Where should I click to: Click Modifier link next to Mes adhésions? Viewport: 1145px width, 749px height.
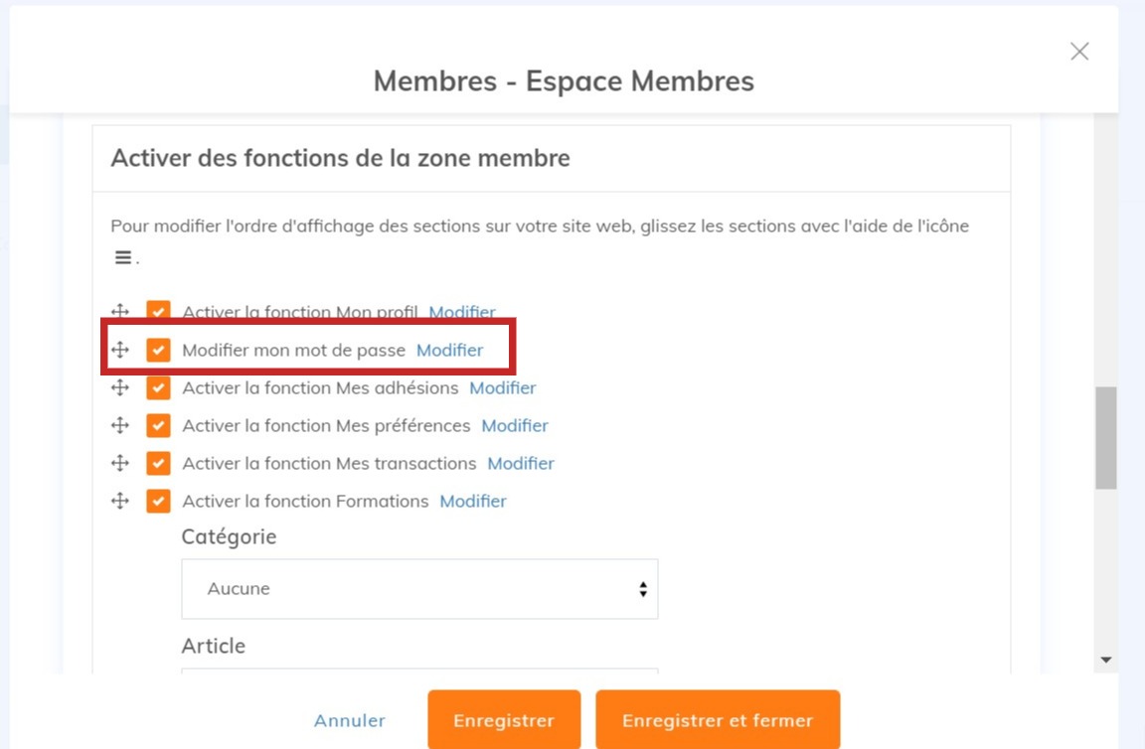tap(502, 387)
